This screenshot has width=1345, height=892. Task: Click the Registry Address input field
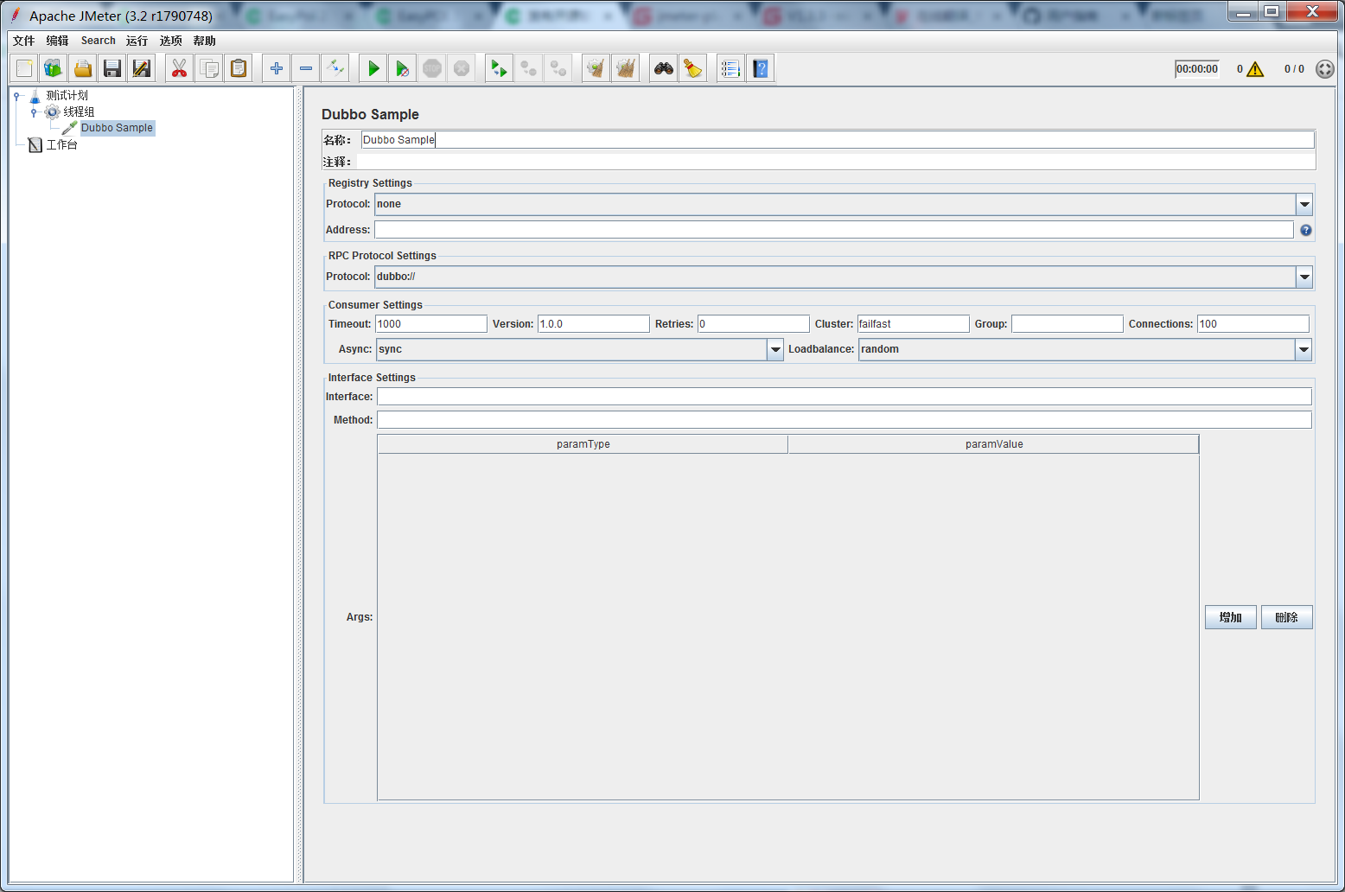point(834,230)
